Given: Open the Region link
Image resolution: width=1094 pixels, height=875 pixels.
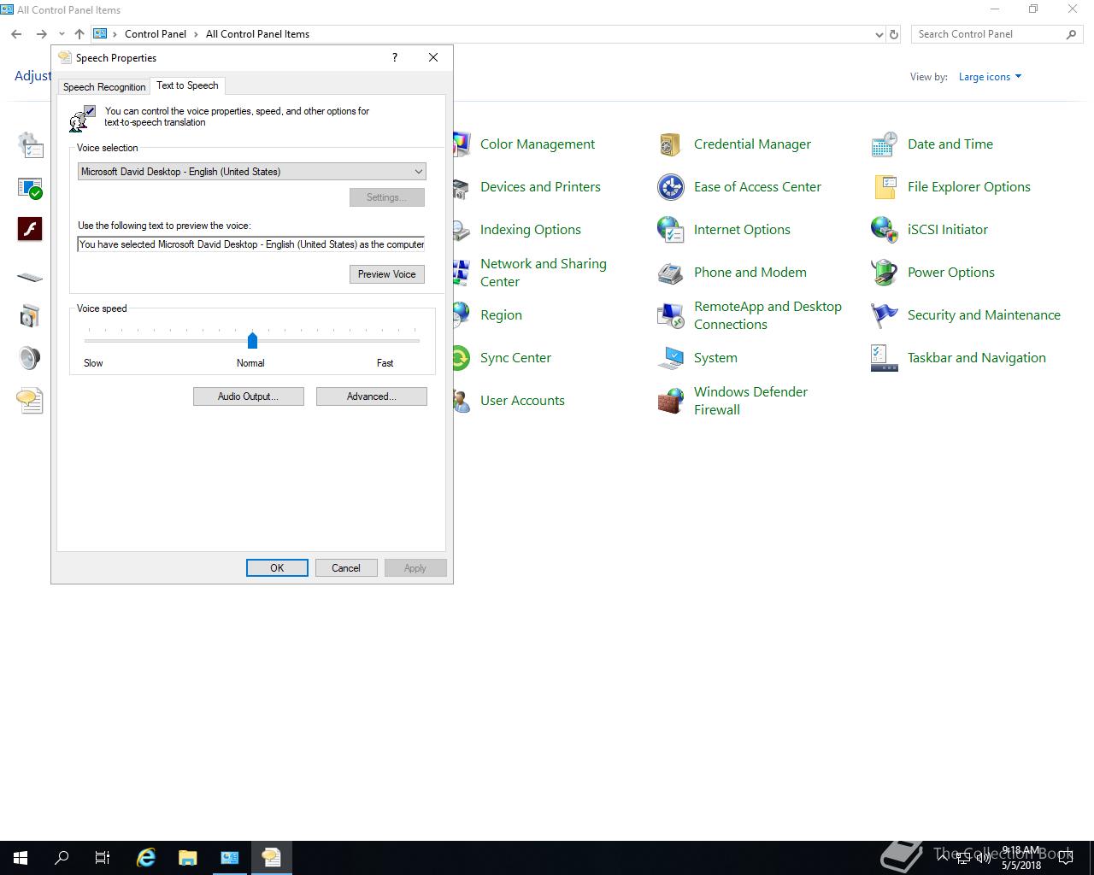Looking at the screenshot, I should (x=501, y=315).
